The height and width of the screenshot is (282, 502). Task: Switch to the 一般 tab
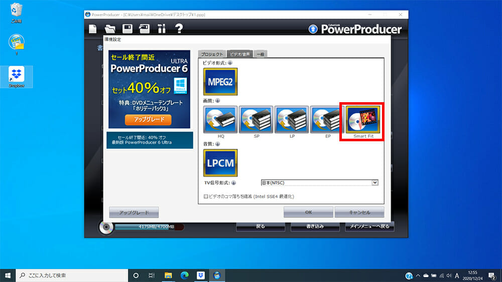pyautogui.click(x=261, y=54)
